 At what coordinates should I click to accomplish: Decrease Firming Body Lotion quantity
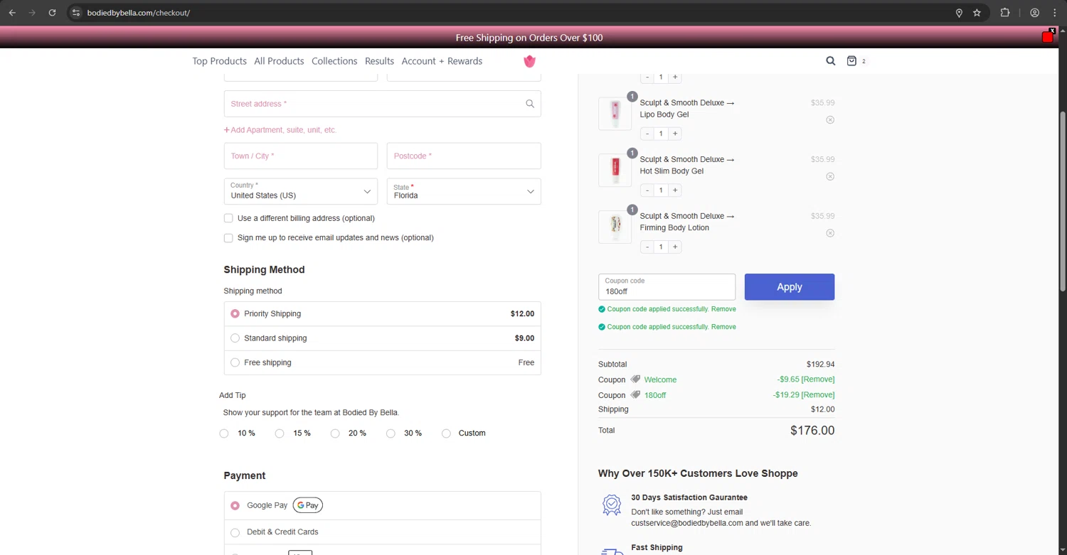(647, 247)
